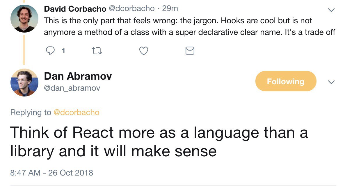The height and width of the screenshot is (186, 345).
Task: Click the 29m tweet timestamp
Action: point(170,9)
